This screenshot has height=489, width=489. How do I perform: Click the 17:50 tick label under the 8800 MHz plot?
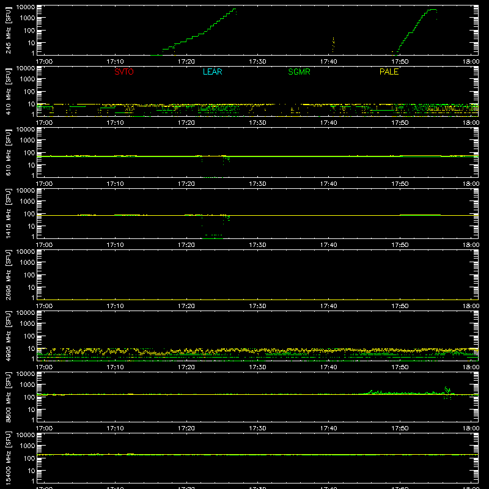tap(400, 428)
